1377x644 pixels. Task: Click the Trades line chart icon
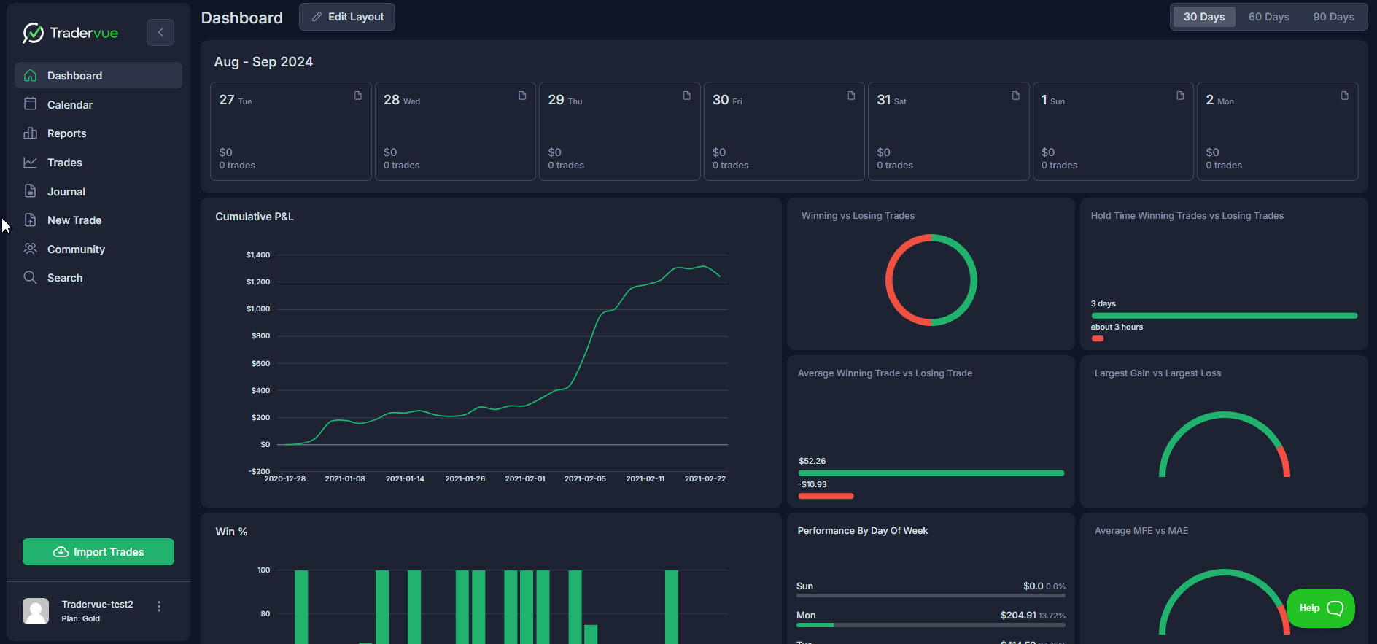coord(30,163)
